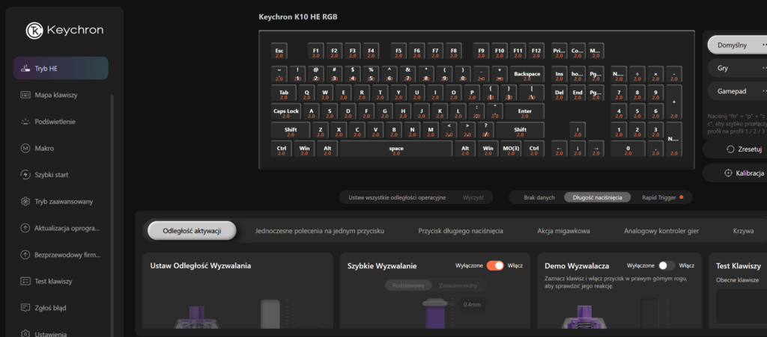Image resolution: width=767 pixels, height=337 pixels.
Task: Switch to Akcja migawkowa tab
Action: point(563,231)
